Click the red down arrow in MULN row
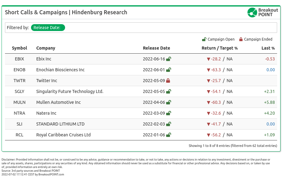Screen dimensions: 283x181 click(209, 103)
